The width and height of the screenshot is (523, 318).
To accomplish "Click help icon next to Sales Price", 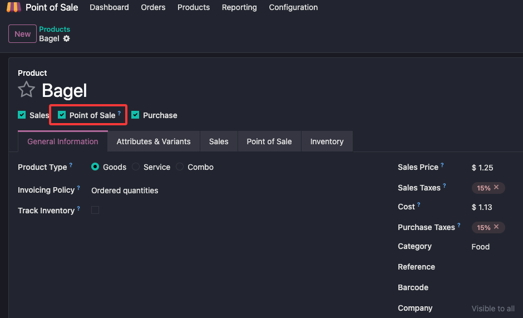I will 442,165.
